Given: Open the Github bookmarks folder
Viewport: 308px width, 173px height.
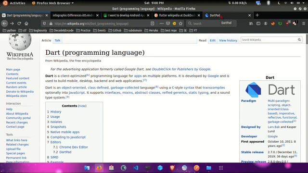Looking at the screenshot, I should (115, 30).
